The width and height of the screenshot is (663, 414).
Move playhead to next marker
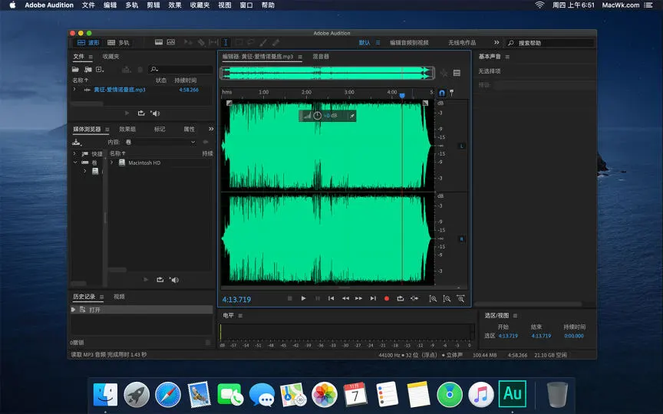[x=373, y=298]
